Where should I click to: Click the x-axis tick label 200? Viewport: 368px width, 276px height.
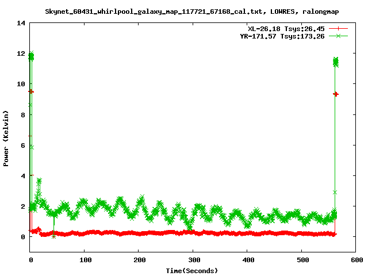point(139,260)
